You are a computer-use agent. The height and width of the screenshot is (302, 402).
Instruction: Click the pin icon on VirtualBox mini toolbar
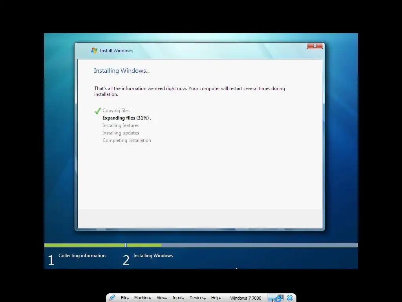click(112, 298)
